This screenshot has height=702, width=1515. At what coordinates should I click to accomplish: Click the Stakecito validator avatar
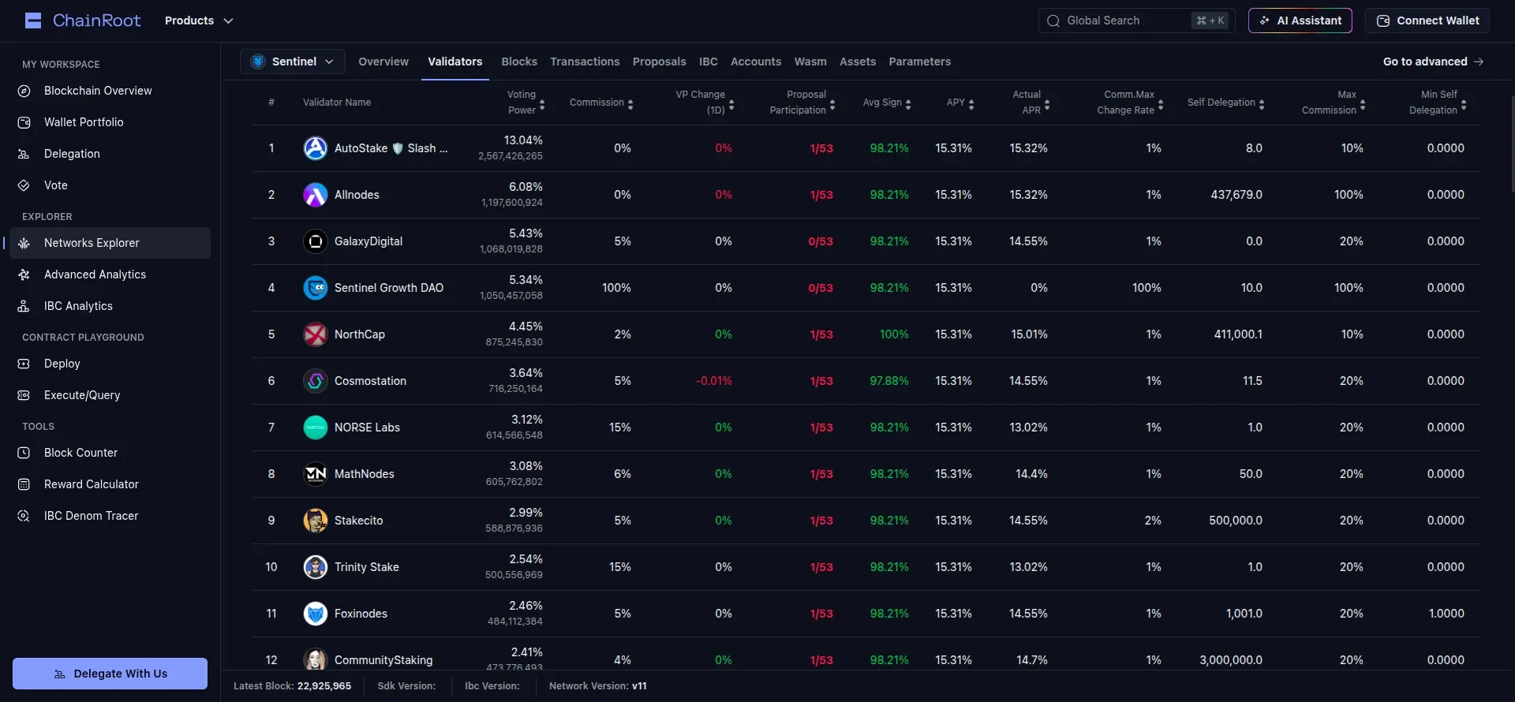tap(316, 521)
